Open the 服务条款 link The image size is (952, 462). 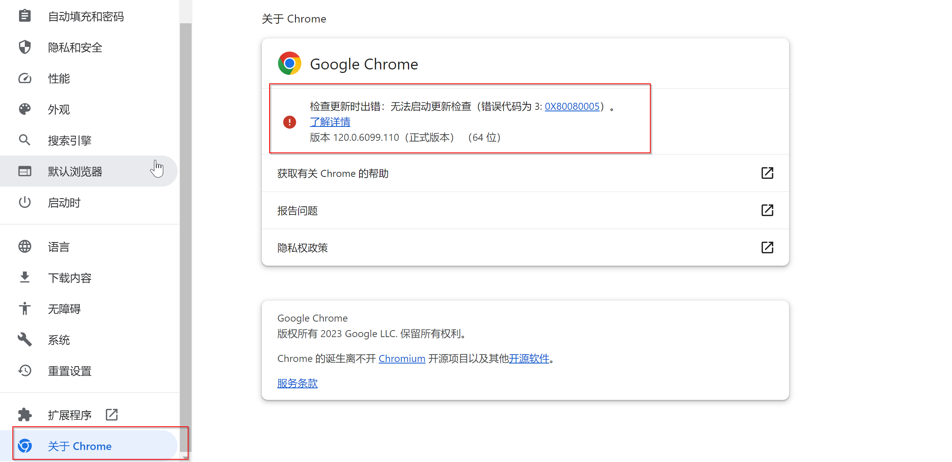click(297, 383)
